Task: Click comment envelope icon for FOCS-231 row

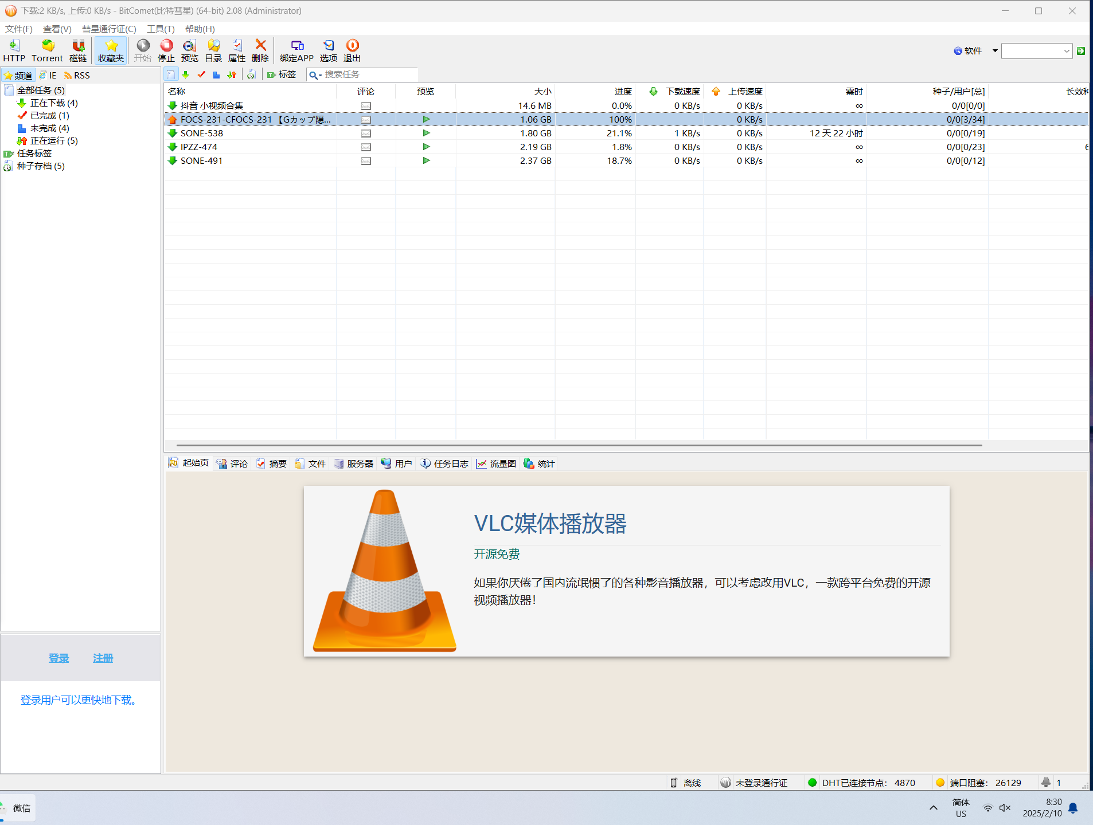Action: pos(366,119)
